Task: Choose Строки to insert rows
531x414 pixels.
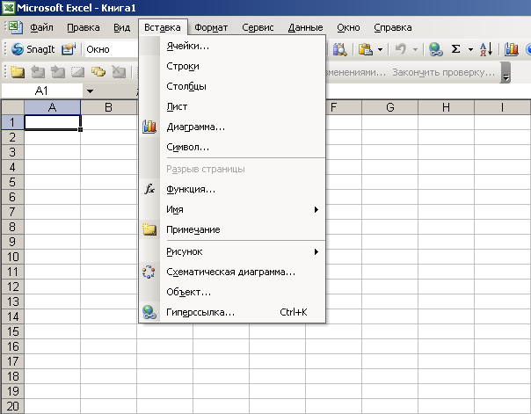Action: (x=232, y=66)
